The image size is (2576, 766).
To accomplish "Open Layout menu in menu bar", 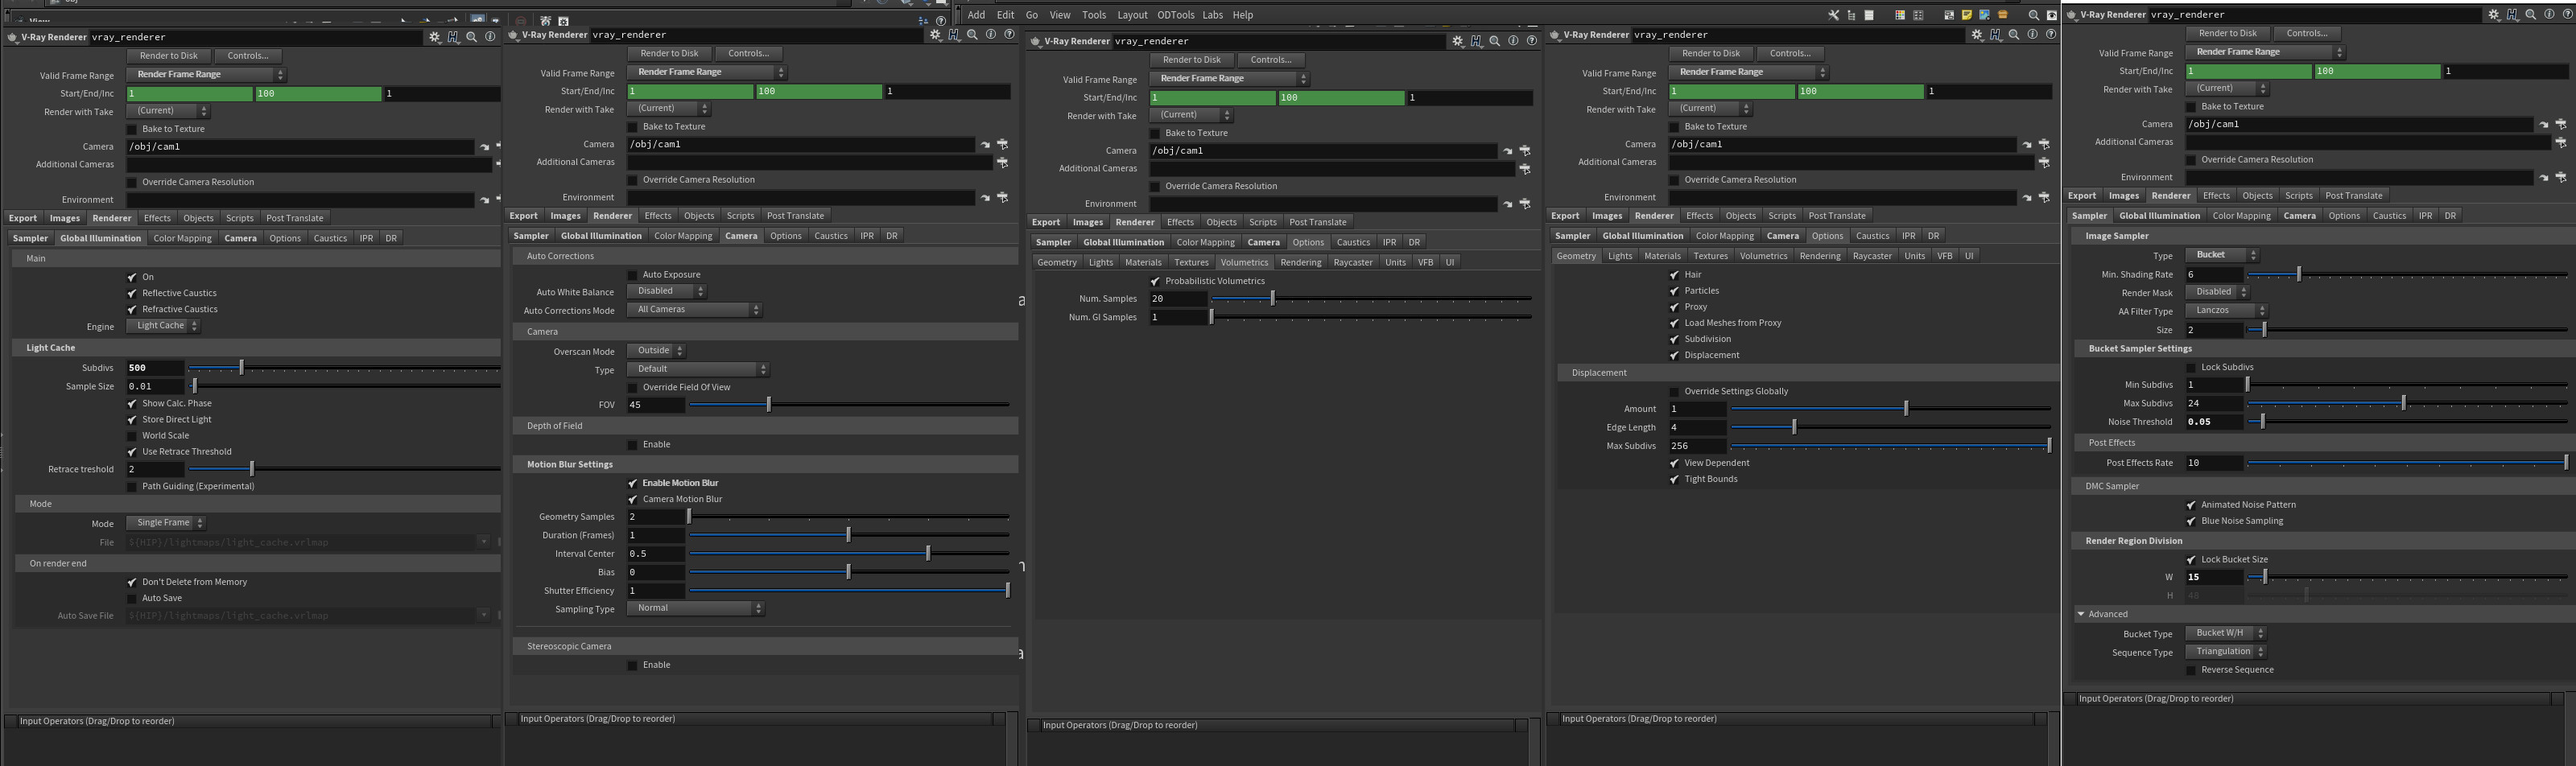I will (1132, 15).
